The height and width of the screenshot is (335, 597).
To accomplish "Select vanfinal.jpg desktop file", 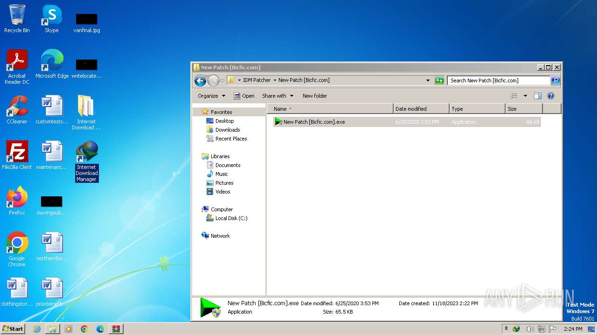I will click(87, 22).
